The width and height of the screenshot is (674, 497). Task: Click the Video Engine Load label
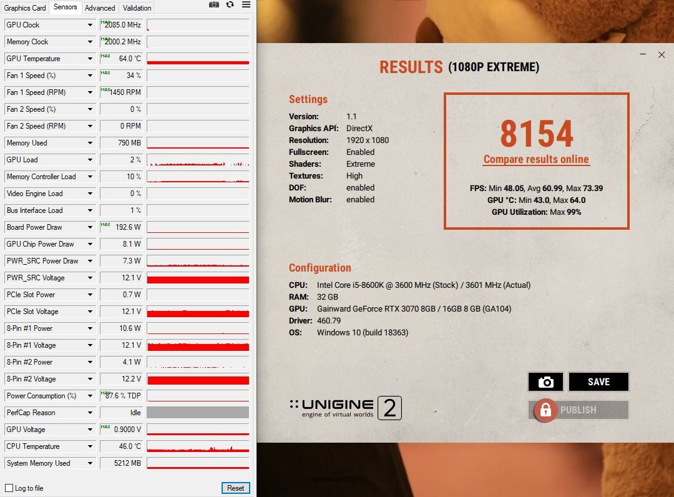(35, 194)
